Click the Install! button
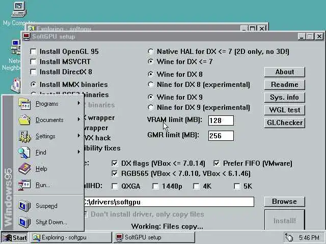The image size is (326, 244). pos(285,221)
